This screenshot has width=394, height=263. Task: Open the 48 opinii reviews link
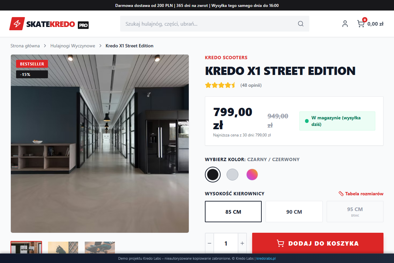tap(251, 85)
